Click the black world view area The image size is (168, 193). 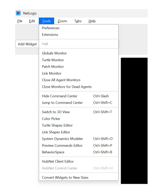(134, 121)
